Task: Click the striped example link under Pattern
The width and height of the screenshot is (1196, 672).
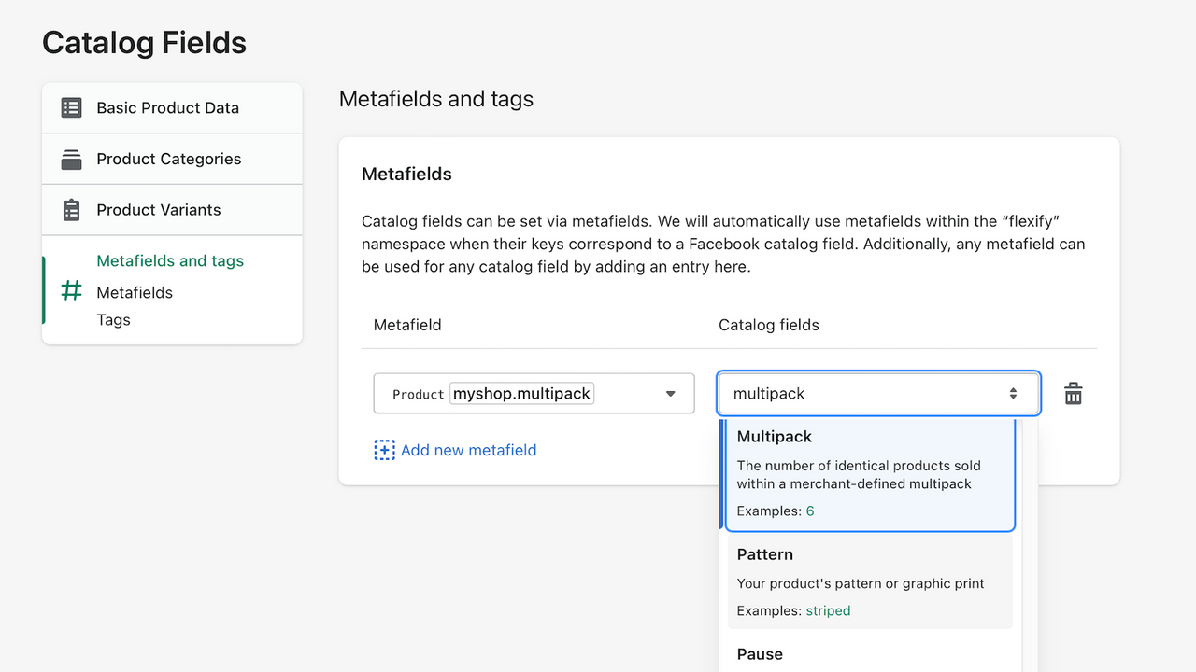Action: point(828,610)
